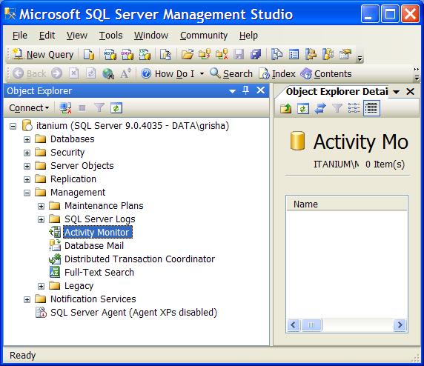
Task: Expand the Databases folder
Action: pyautogui.click(x=27, y=139)
